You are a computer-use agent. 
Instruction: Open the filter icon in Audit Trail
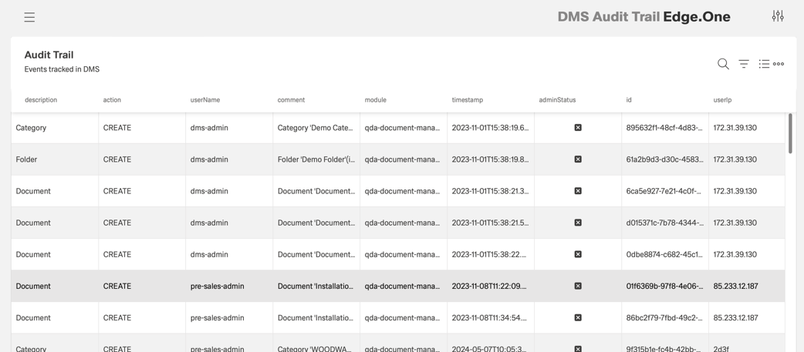click(744, 64)
